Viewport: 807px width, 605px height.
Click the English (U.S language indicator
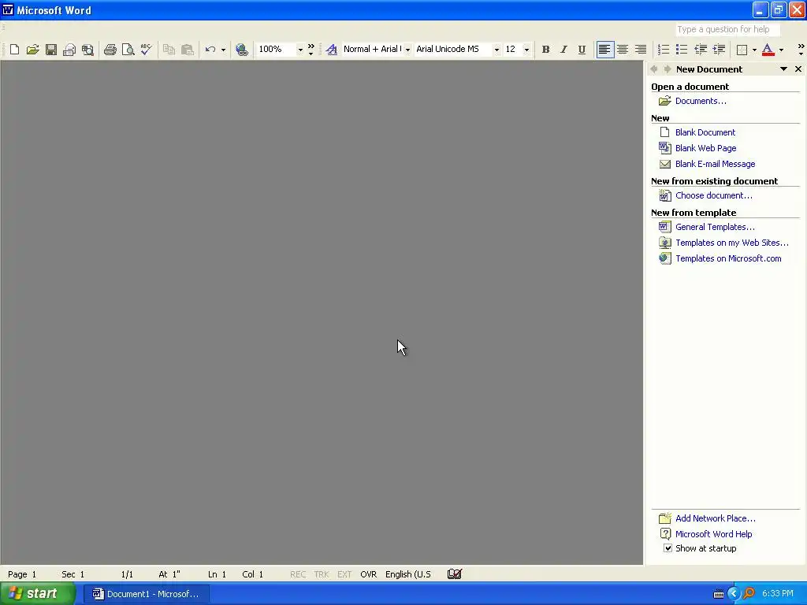click(x=408, y=574)
